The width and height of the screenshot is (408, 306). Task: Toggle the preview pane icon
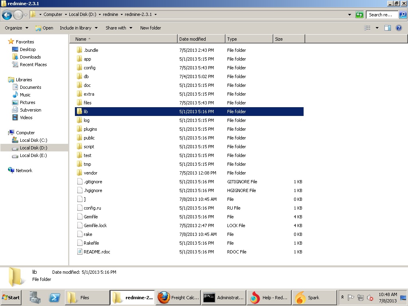coord(388,28)
